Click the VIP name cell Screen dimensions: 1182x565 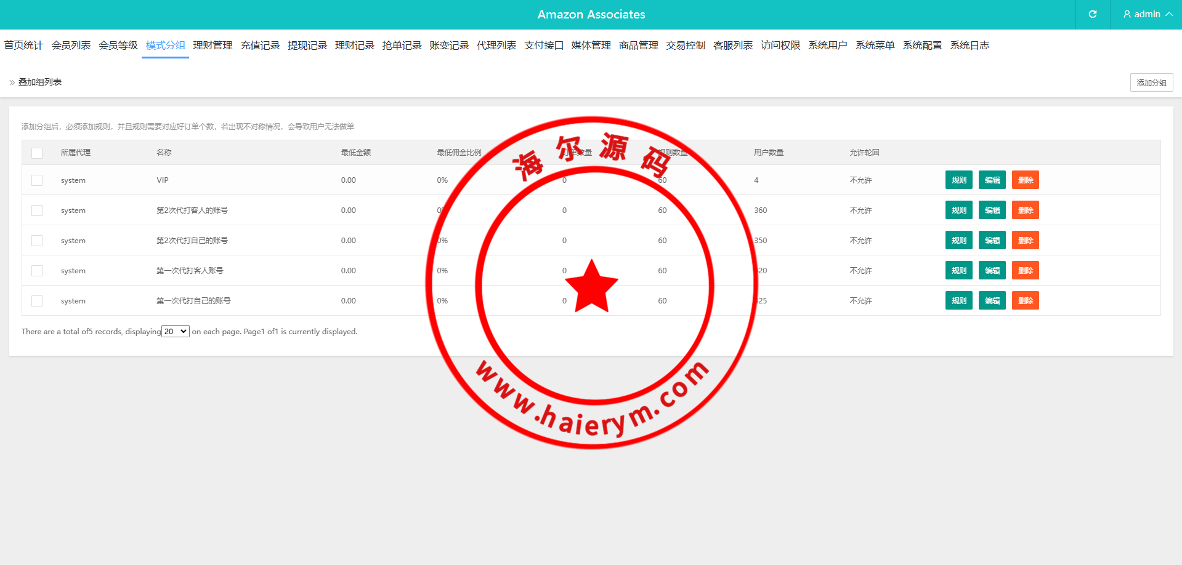(x=163, y=180)
